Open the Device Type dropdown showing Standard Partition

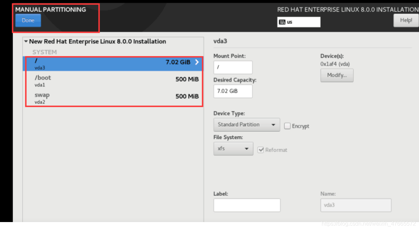tap(247, 125)
